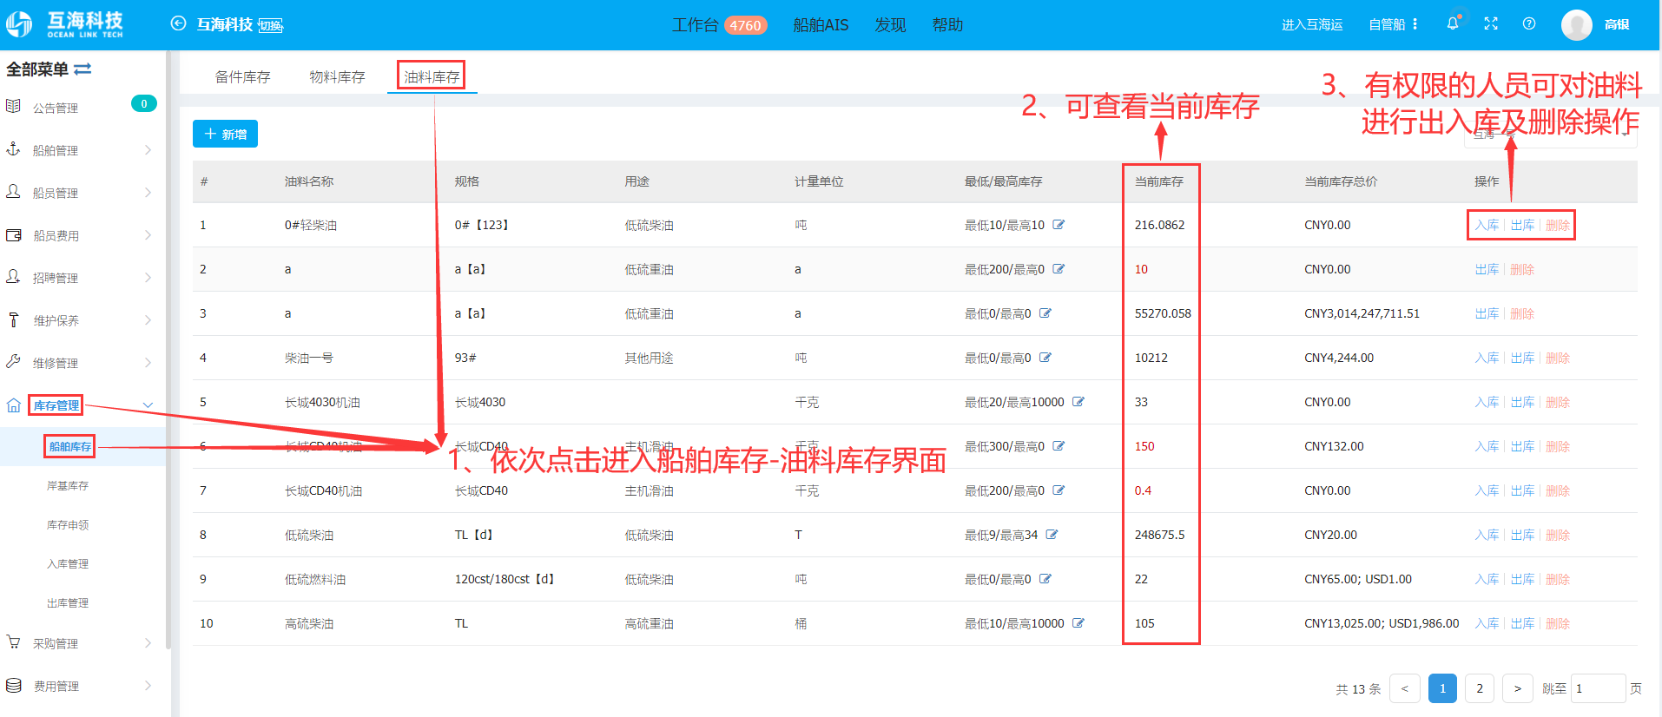Go to previous page arrow
This screenshot has height=717, width=1662.
coord(1405,688)
